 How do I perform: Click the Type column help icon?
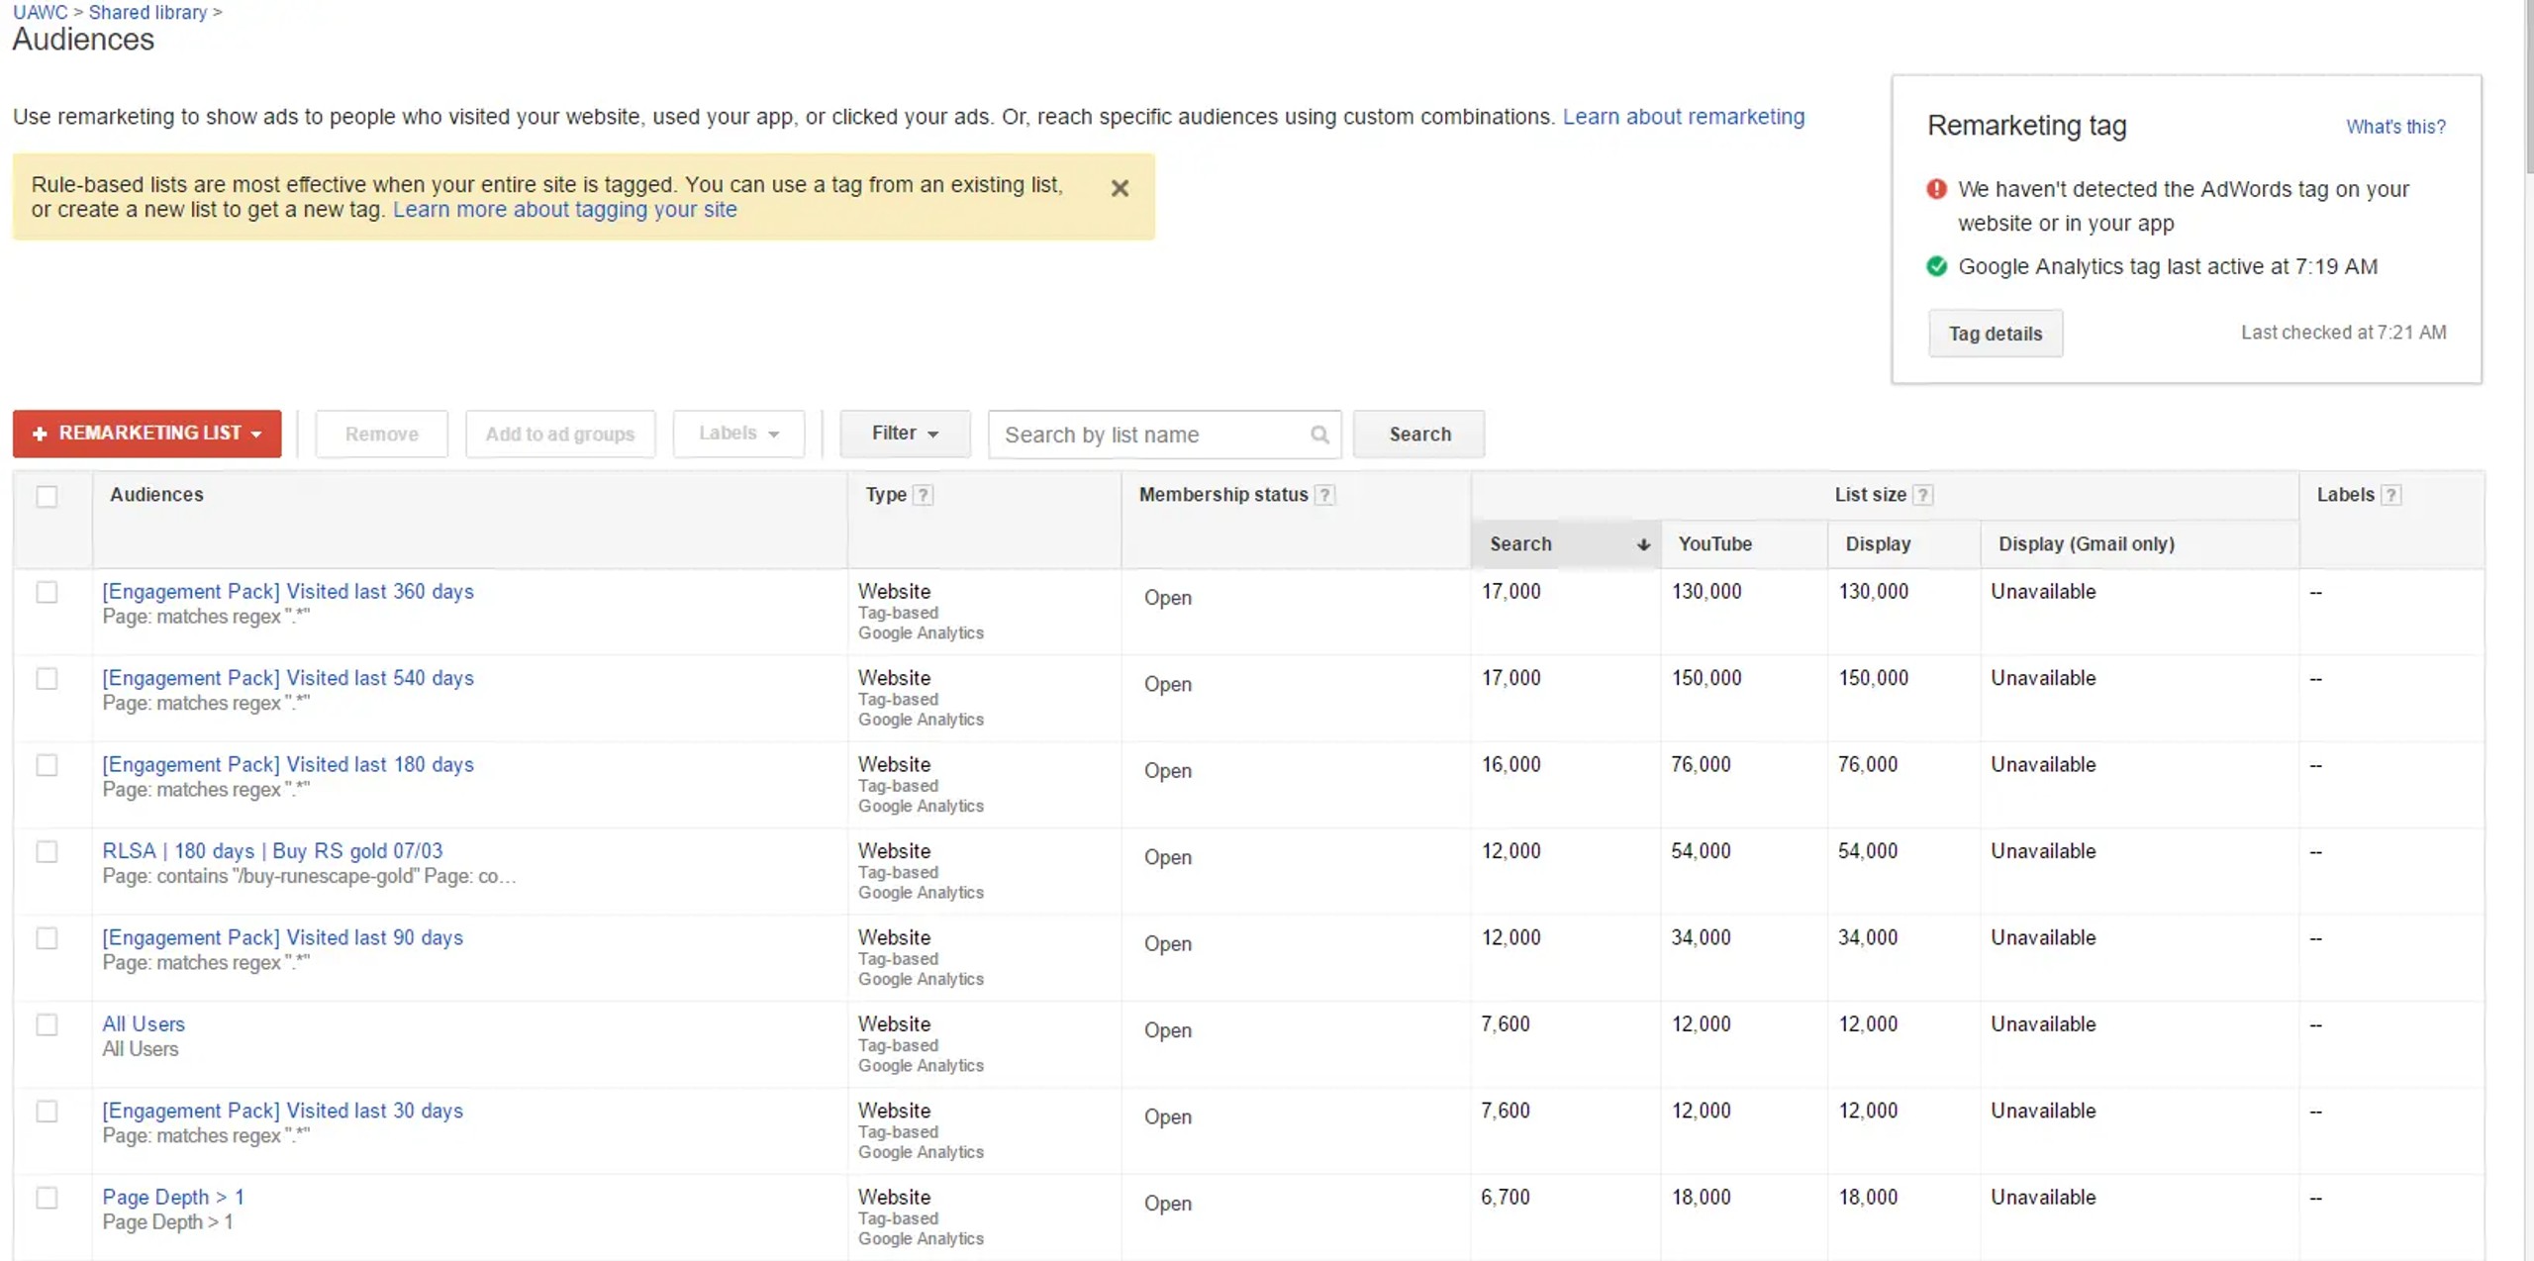click(923, 495)
